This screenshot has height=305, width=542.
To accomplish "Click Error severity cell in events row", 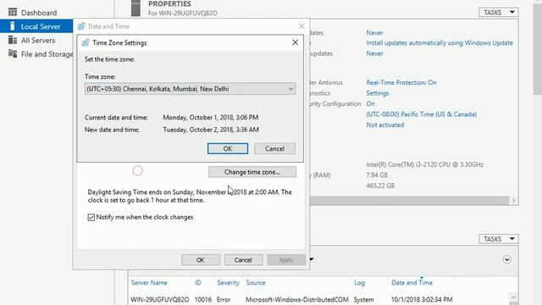I will click(x=224, y=299).
